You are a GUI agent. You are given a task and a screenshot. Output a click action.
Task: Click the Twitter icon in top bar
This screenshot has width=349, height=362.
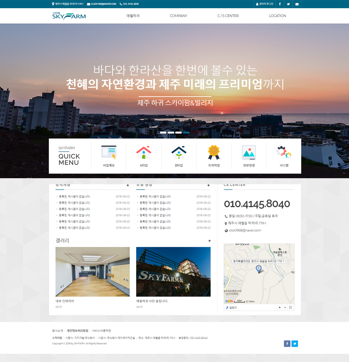tap(288, 4)
